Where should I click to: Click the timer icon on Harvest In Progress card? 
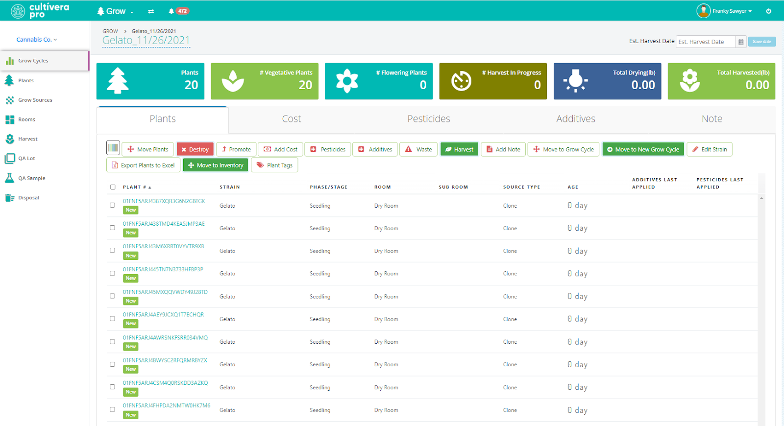pos(461,81)
